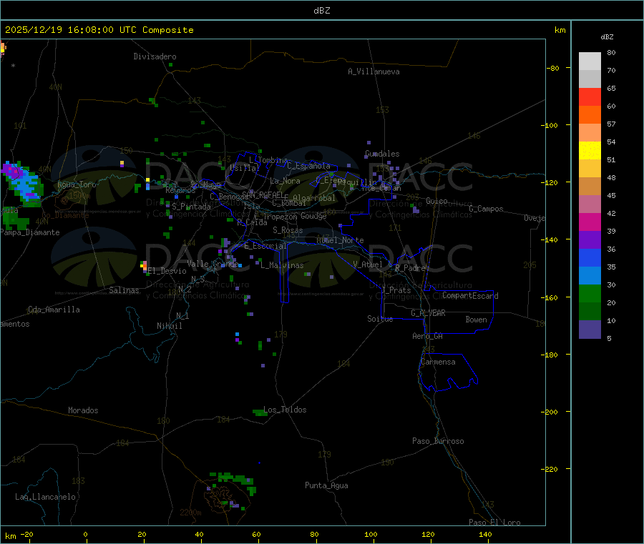Click the A_Villanueva place label
This screenshot has height=544, width=644.
(x=374, y=71)
